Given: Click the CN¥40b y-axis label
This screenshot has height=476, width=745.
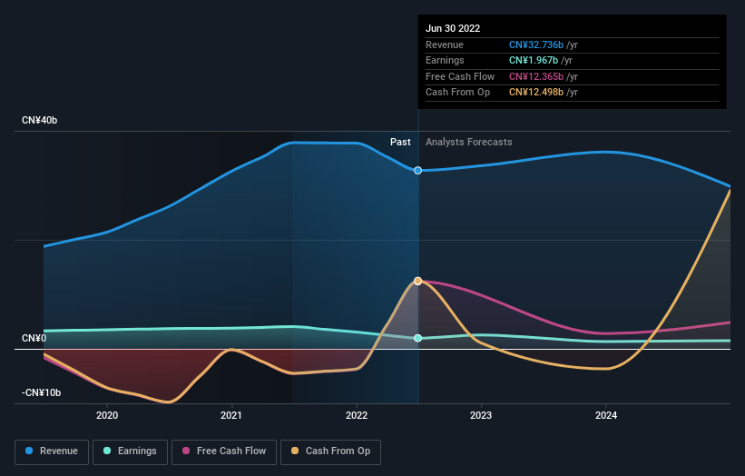Looking at the screenshot, I should click(x=39, y=120).
